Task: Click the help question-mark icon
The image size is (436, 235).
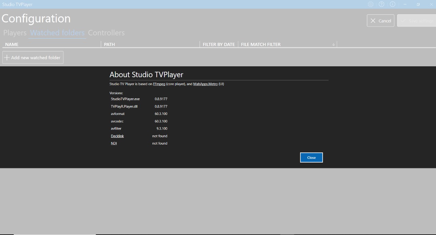Action: pyautogui.click(x=381, y=4)
